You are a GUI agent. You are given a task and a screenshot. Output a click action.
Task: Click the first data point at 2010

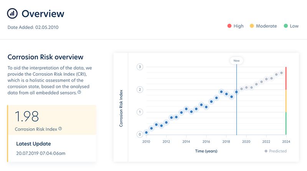146,132
